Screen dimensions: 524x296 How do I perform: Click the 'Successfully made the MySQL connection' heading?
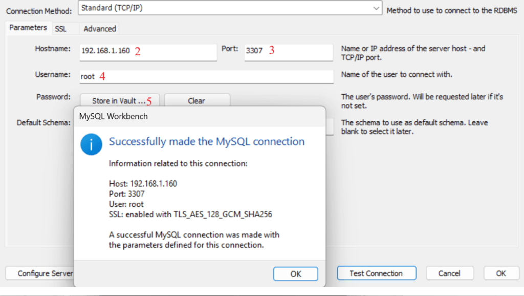[207, 141]
